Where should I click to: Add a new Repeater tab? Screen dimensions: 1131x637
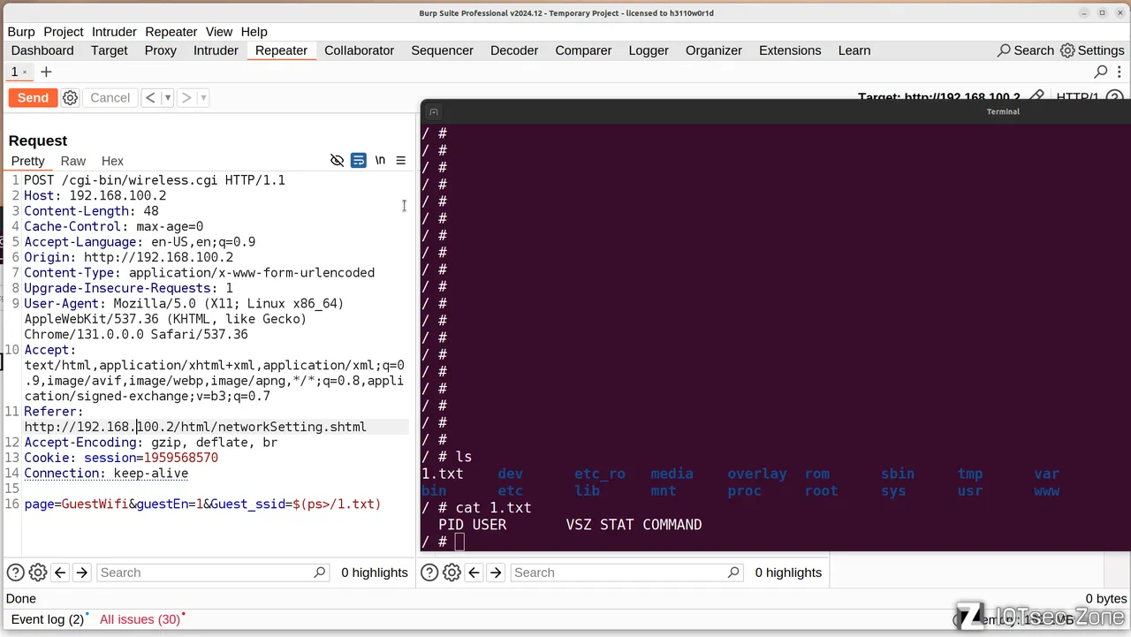(x=46, y=72)
